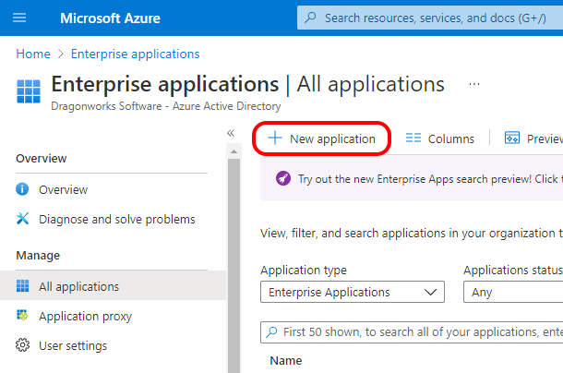Open Applications status dropdown showing Any

click(x=513, y=292)
